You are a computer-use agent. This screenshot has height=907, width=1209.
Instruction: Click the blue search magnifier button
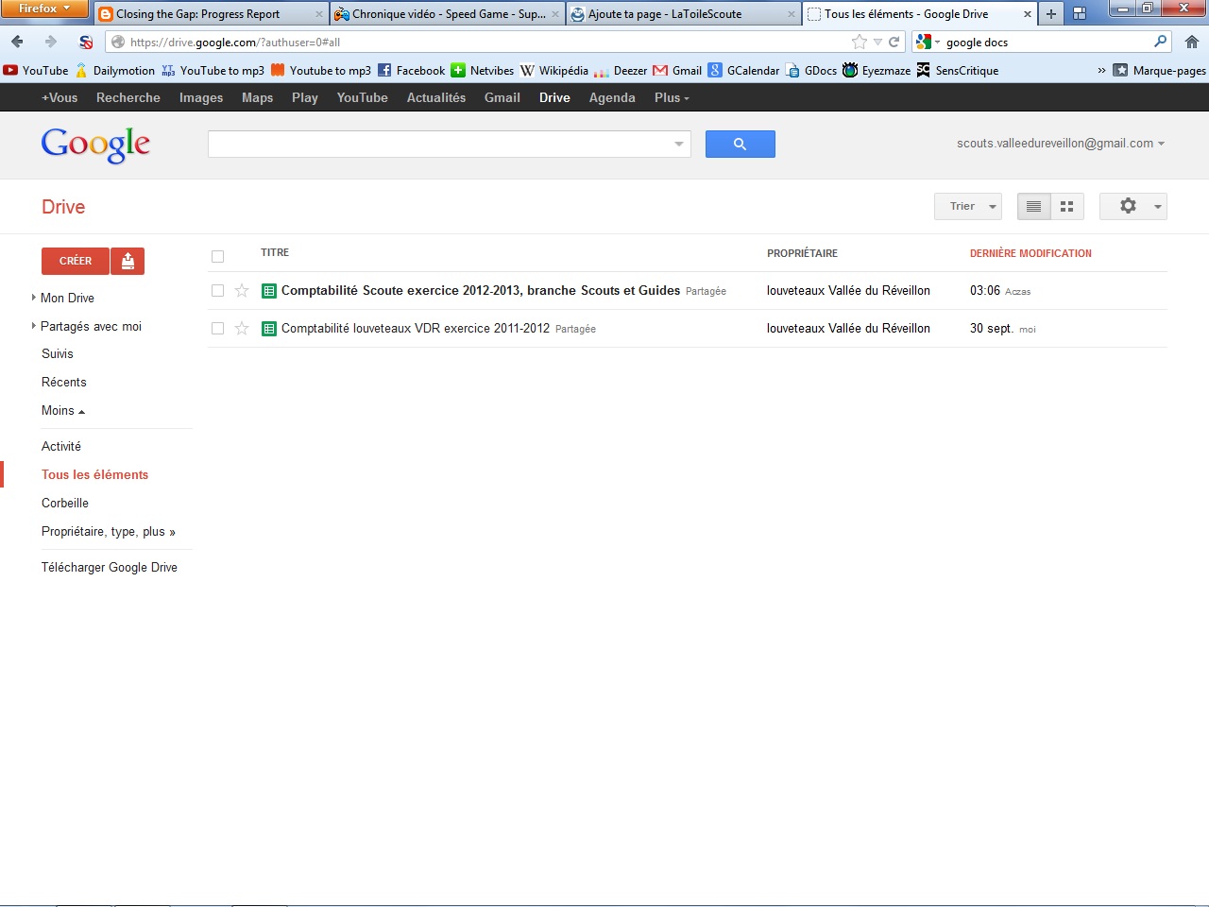(x=740, y=144)
